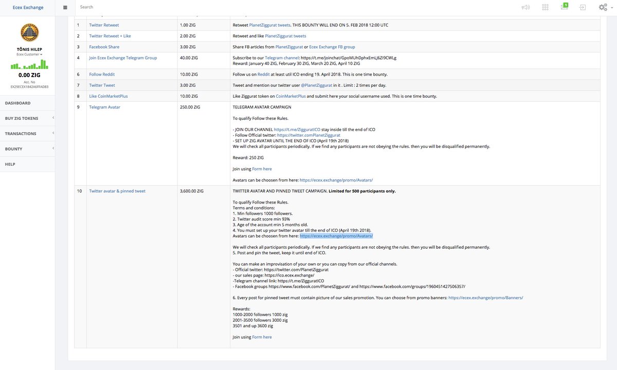
Task: Click the TÕNIS HILEP user name
Action: [30, 48]
